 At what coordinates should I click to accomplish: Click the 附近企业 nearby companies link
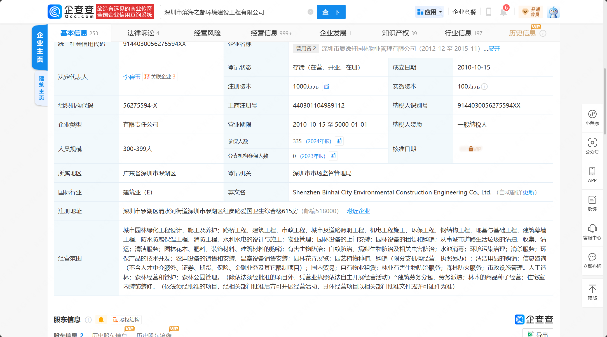tap(358, 211)
